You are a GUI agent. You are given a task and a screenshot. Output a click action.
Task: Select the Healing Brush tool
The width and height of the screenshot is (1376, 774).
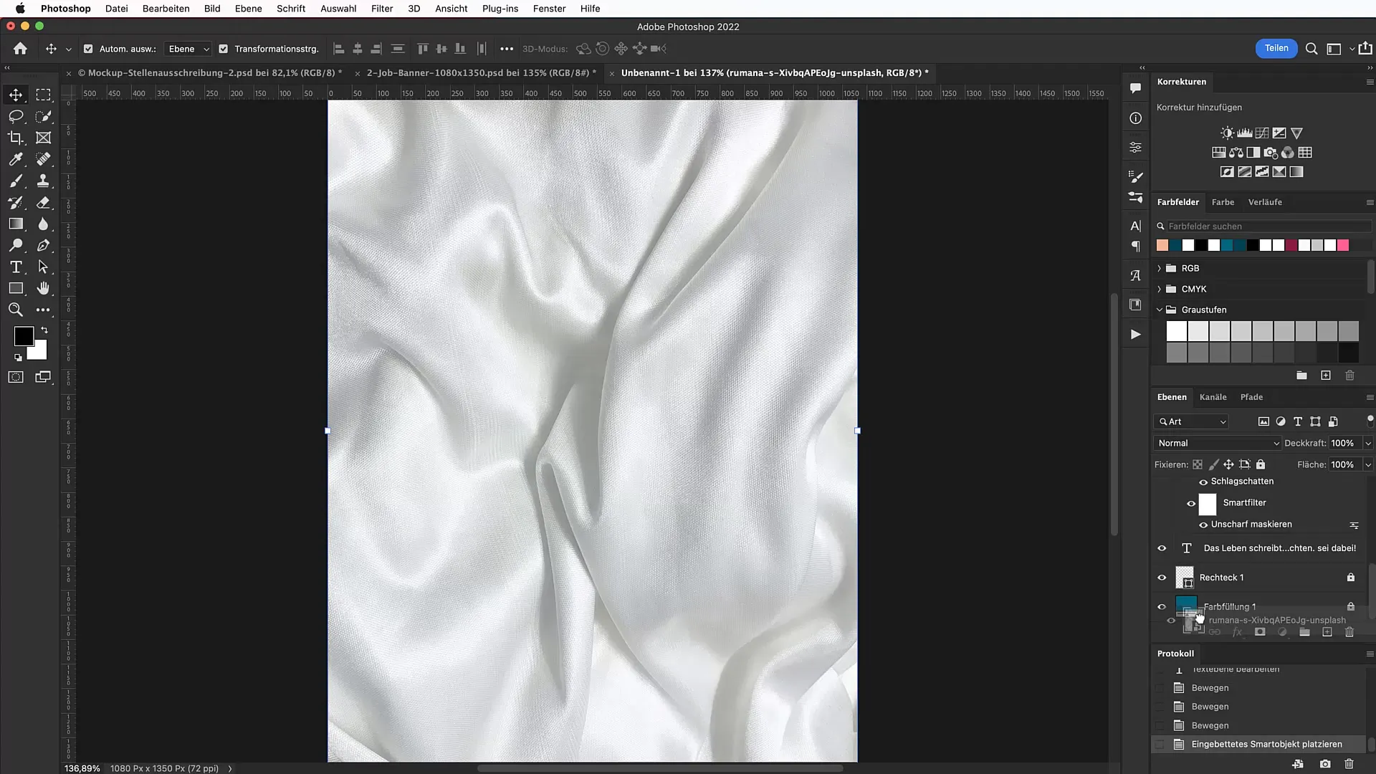pyautogui.click(x=44, y=159)
